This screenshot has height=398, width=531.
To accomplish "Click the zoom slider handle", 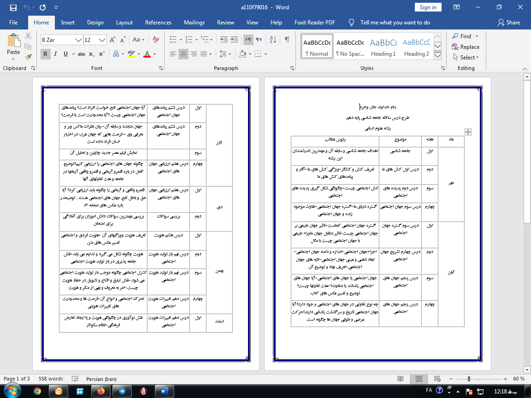I will click(469, 379).
